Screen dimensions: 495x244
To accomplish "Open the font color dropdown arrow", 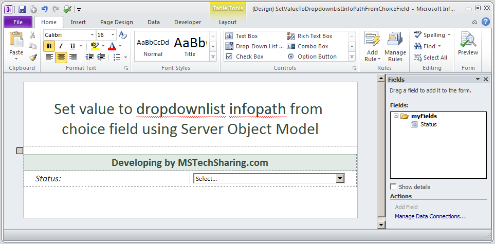I will pyautogui.click(x=120, y=46).
